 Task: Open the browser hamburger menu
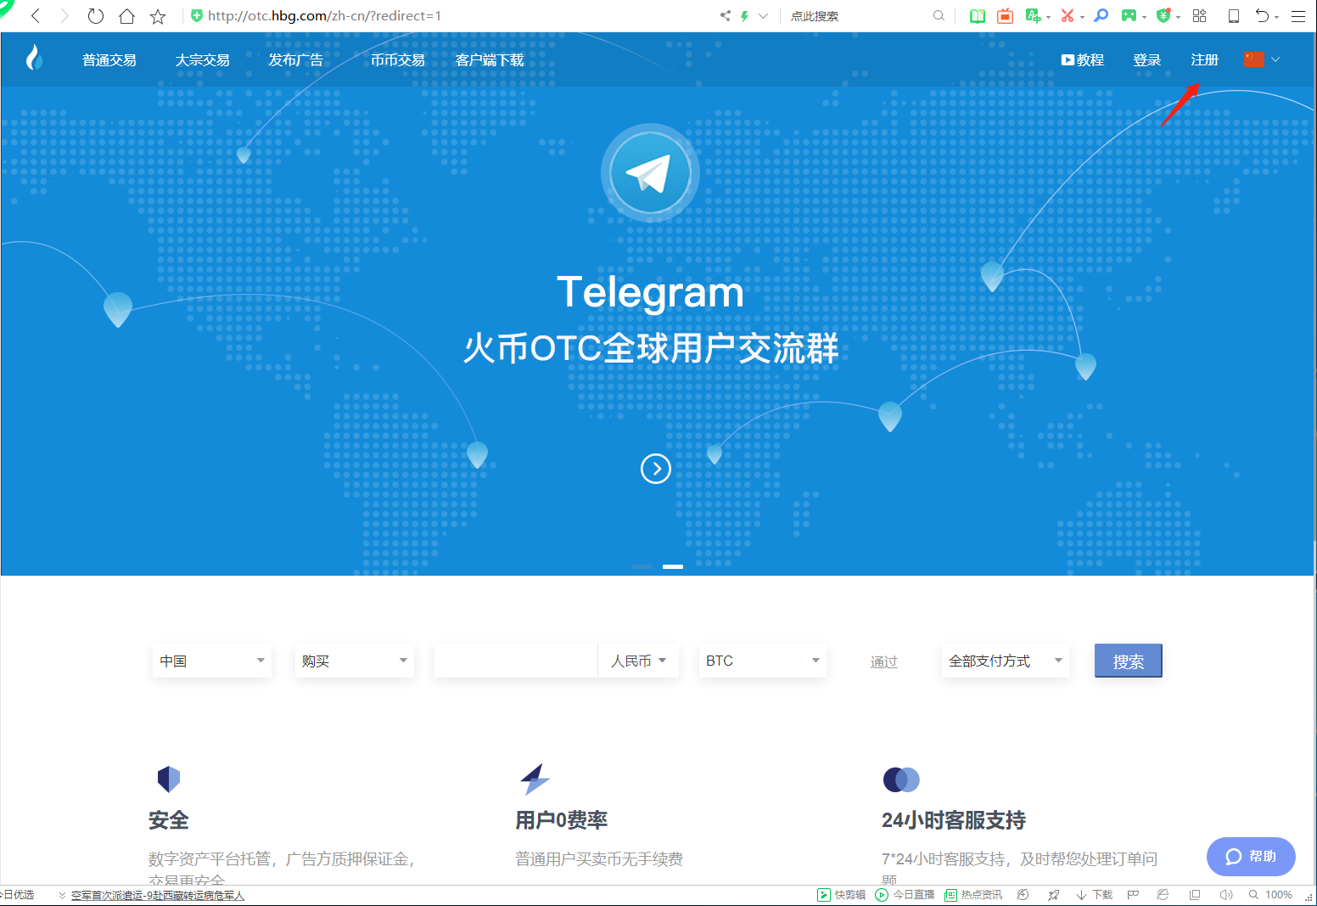coord(1298,15)
